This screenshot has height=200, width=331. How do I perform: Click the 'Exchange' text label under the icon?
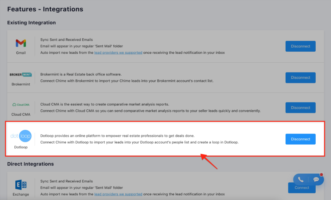click(21, 194)
